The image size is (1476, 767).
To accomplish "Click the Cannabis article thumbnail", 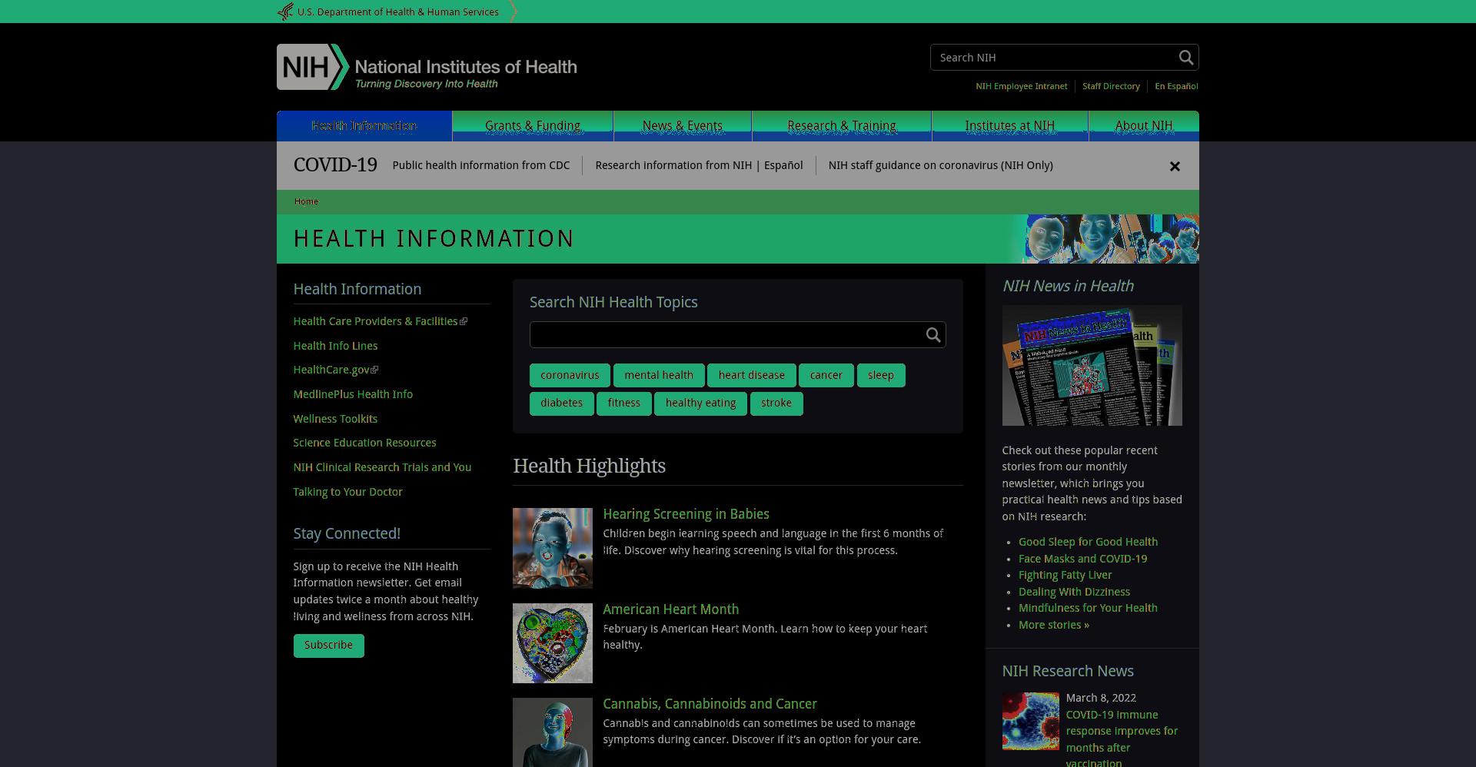I will point(553,732).
